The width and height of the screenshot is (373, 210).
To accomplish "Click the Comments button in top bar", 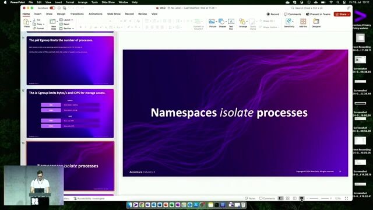I will 293,14.
